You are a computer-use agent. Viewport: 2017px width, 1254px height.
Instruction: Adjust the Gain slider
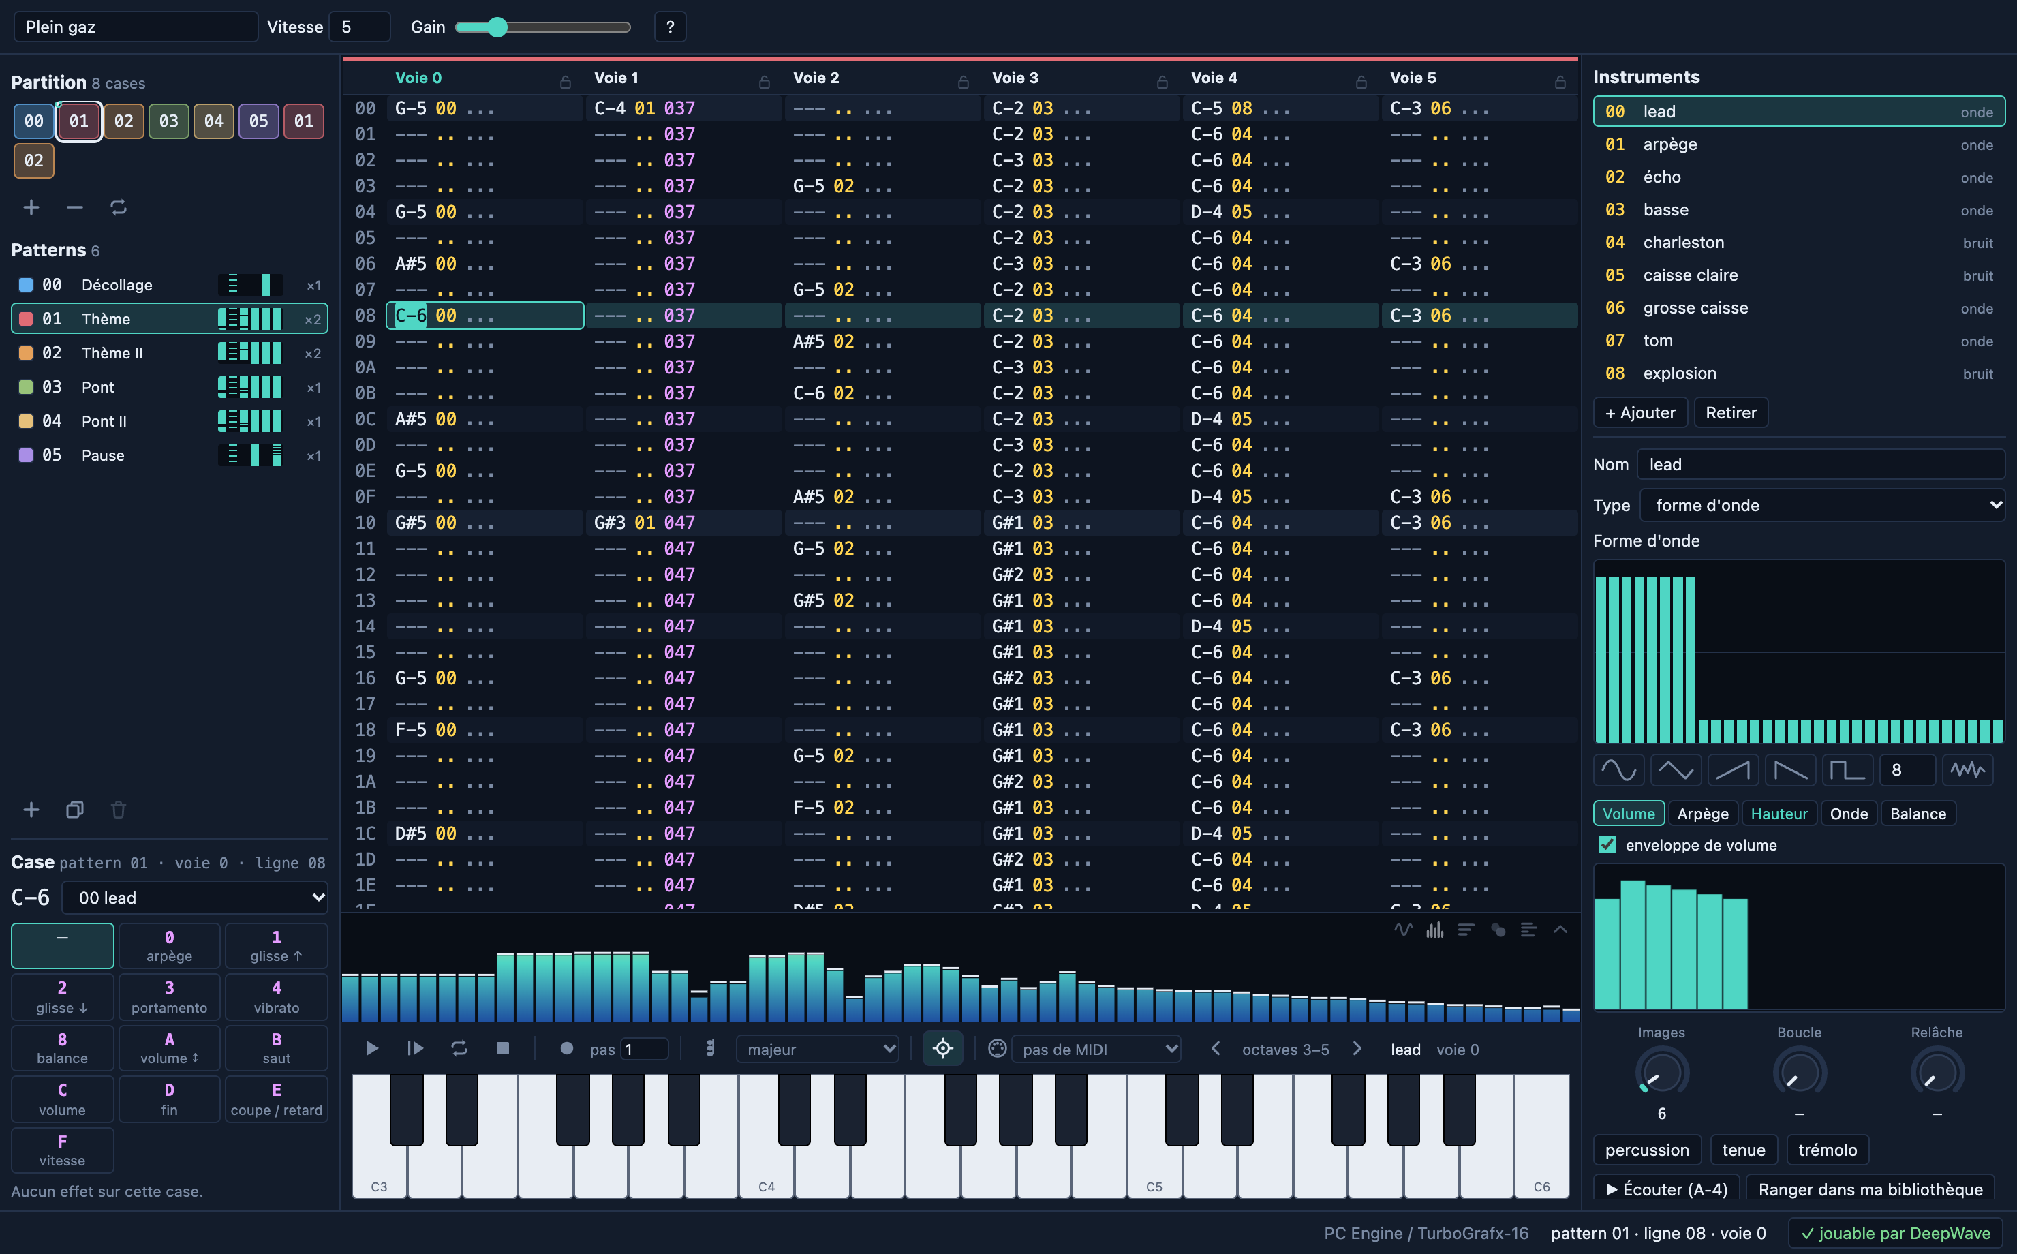tap(543, 27)
